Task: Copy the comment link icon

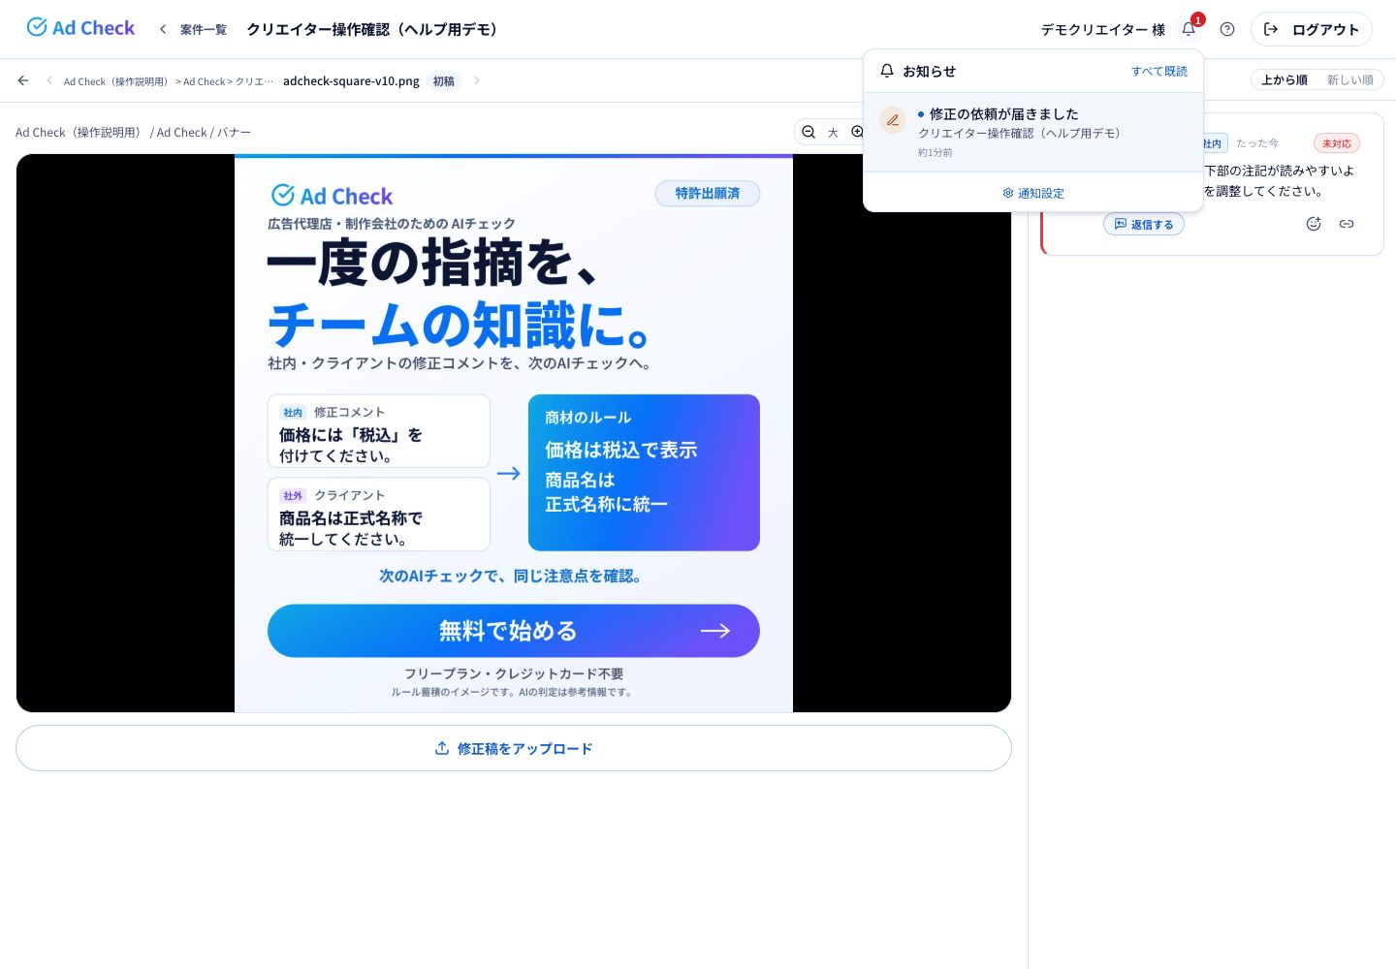Action: 1347,224
